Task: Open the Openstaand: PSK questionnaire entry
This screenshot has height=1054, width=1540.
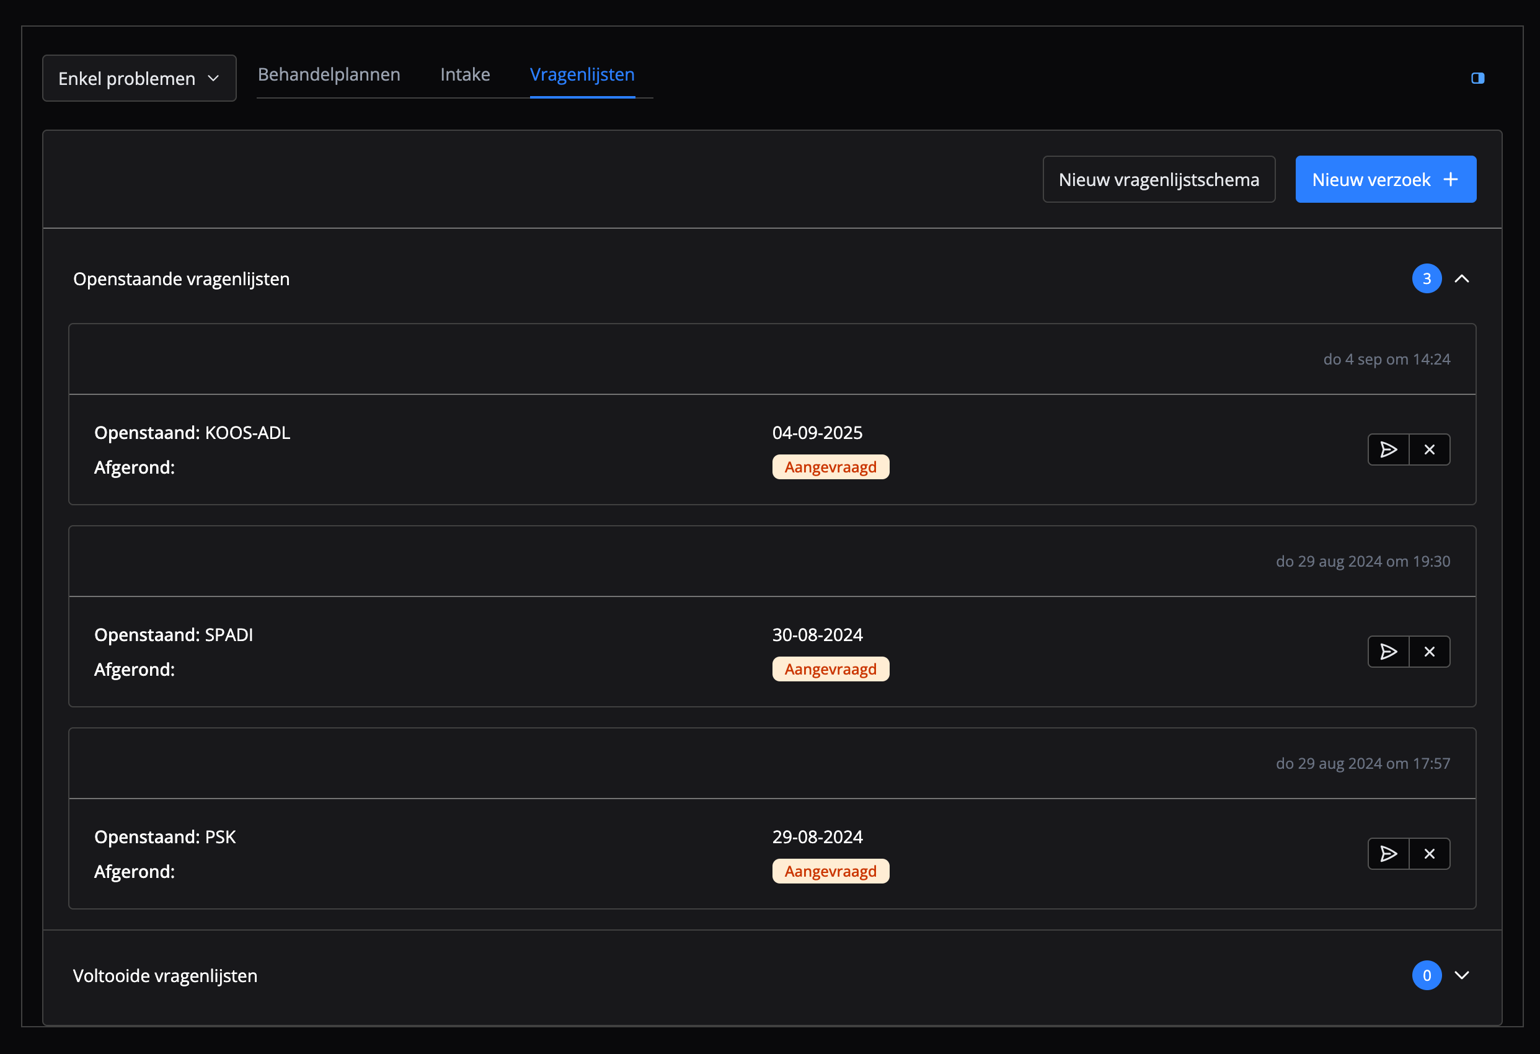Action: [x=165, y=837]
